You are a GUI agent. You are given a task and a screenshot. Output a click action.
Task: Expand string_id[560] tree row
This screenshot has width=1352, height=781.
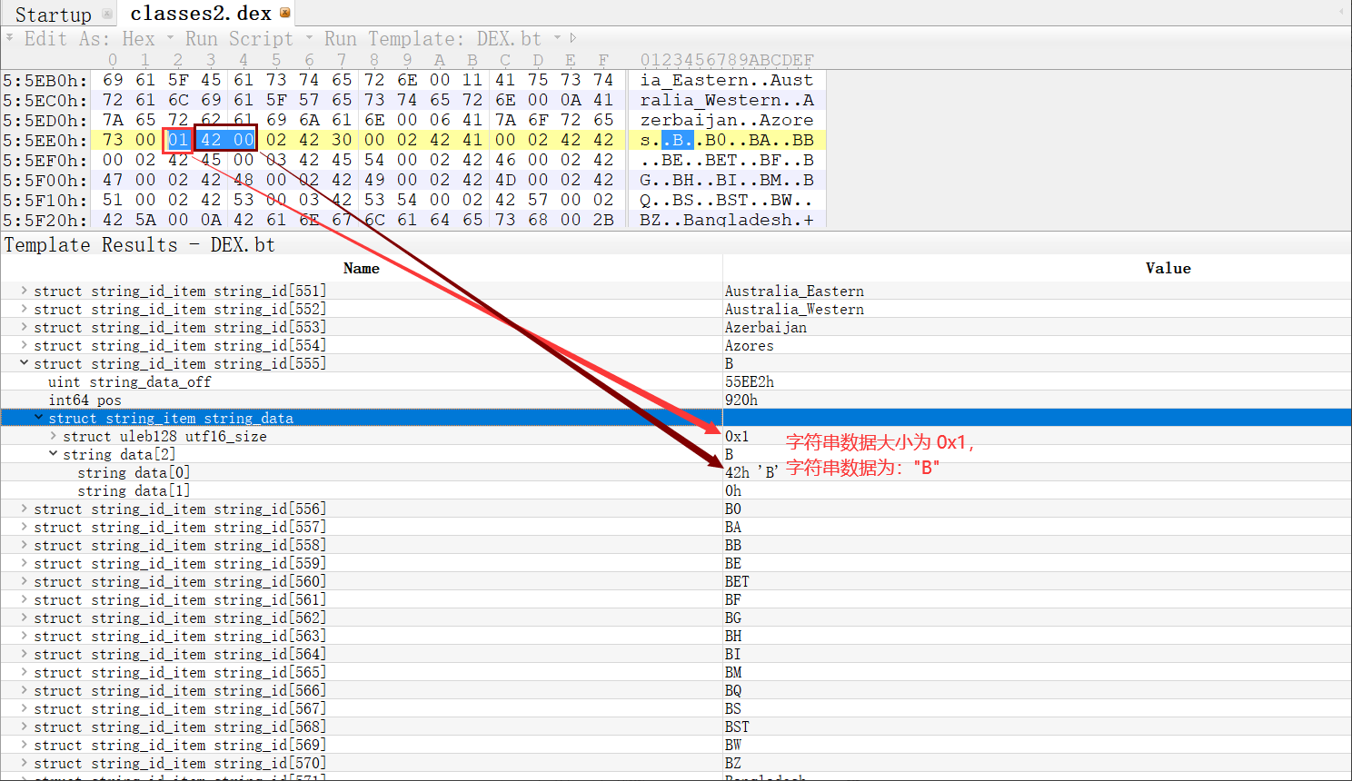point(25,581)
